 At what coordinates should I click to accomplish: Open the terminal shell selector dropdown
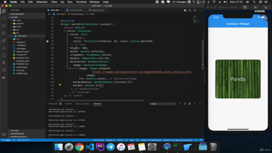162,104
